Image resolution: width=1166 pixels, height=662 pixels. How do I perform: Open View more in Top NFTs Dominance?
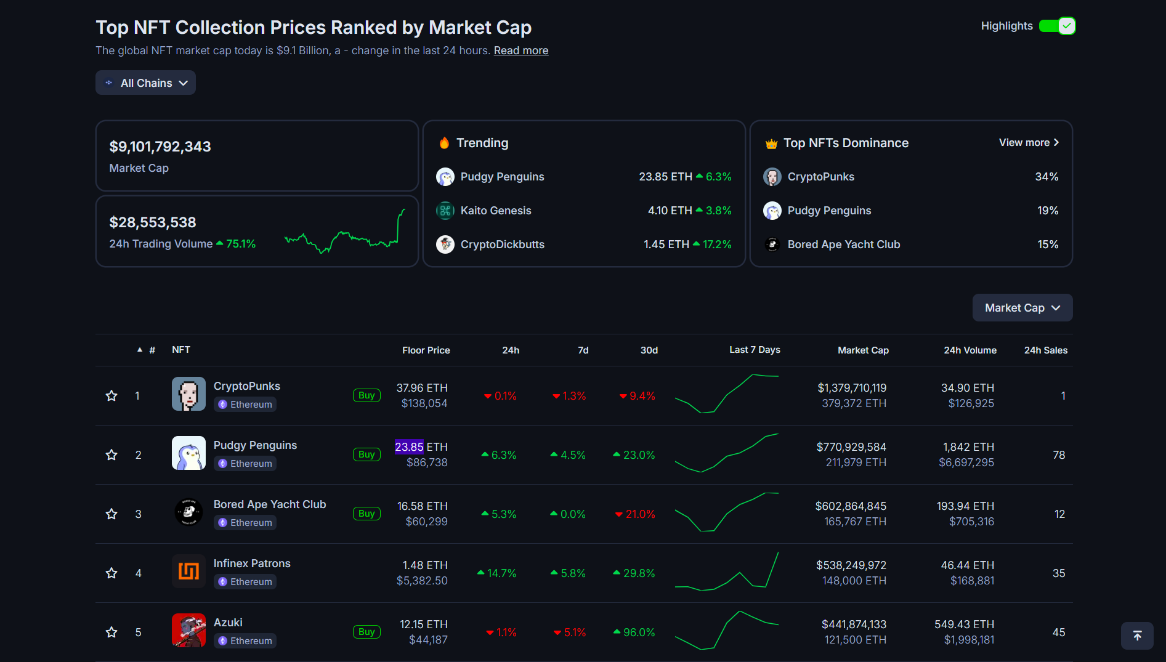(1029, 142)
